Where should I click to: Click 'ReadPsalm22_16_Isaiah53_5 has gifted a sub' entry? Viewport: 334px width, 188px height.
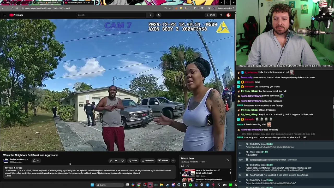[279, 175]
